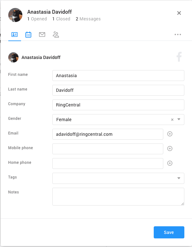Expand the Gender dropdown arrow
Screen dimensions: 192x247
point(179,120)
